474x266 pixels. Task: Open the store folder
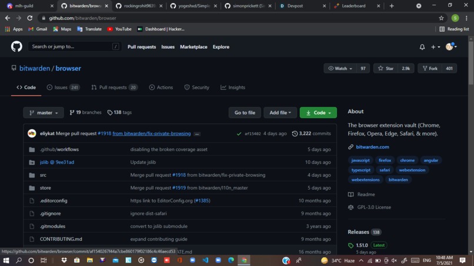(45, 188)
